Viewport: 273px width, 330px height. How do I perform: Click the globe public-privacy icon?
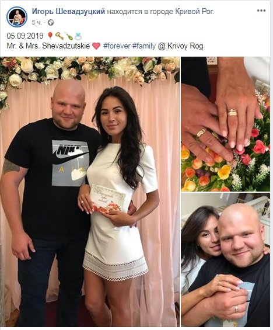click(51, 23)
